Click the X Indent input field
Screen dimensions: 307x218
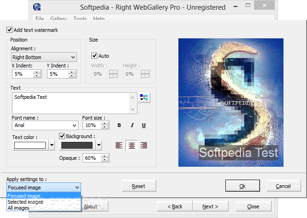click(23, 74)
